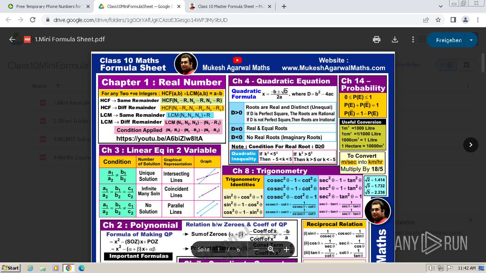Viewport: 486px width, 273px height.
Task: Share this page from address bar icon
Action: pos(426,20)
